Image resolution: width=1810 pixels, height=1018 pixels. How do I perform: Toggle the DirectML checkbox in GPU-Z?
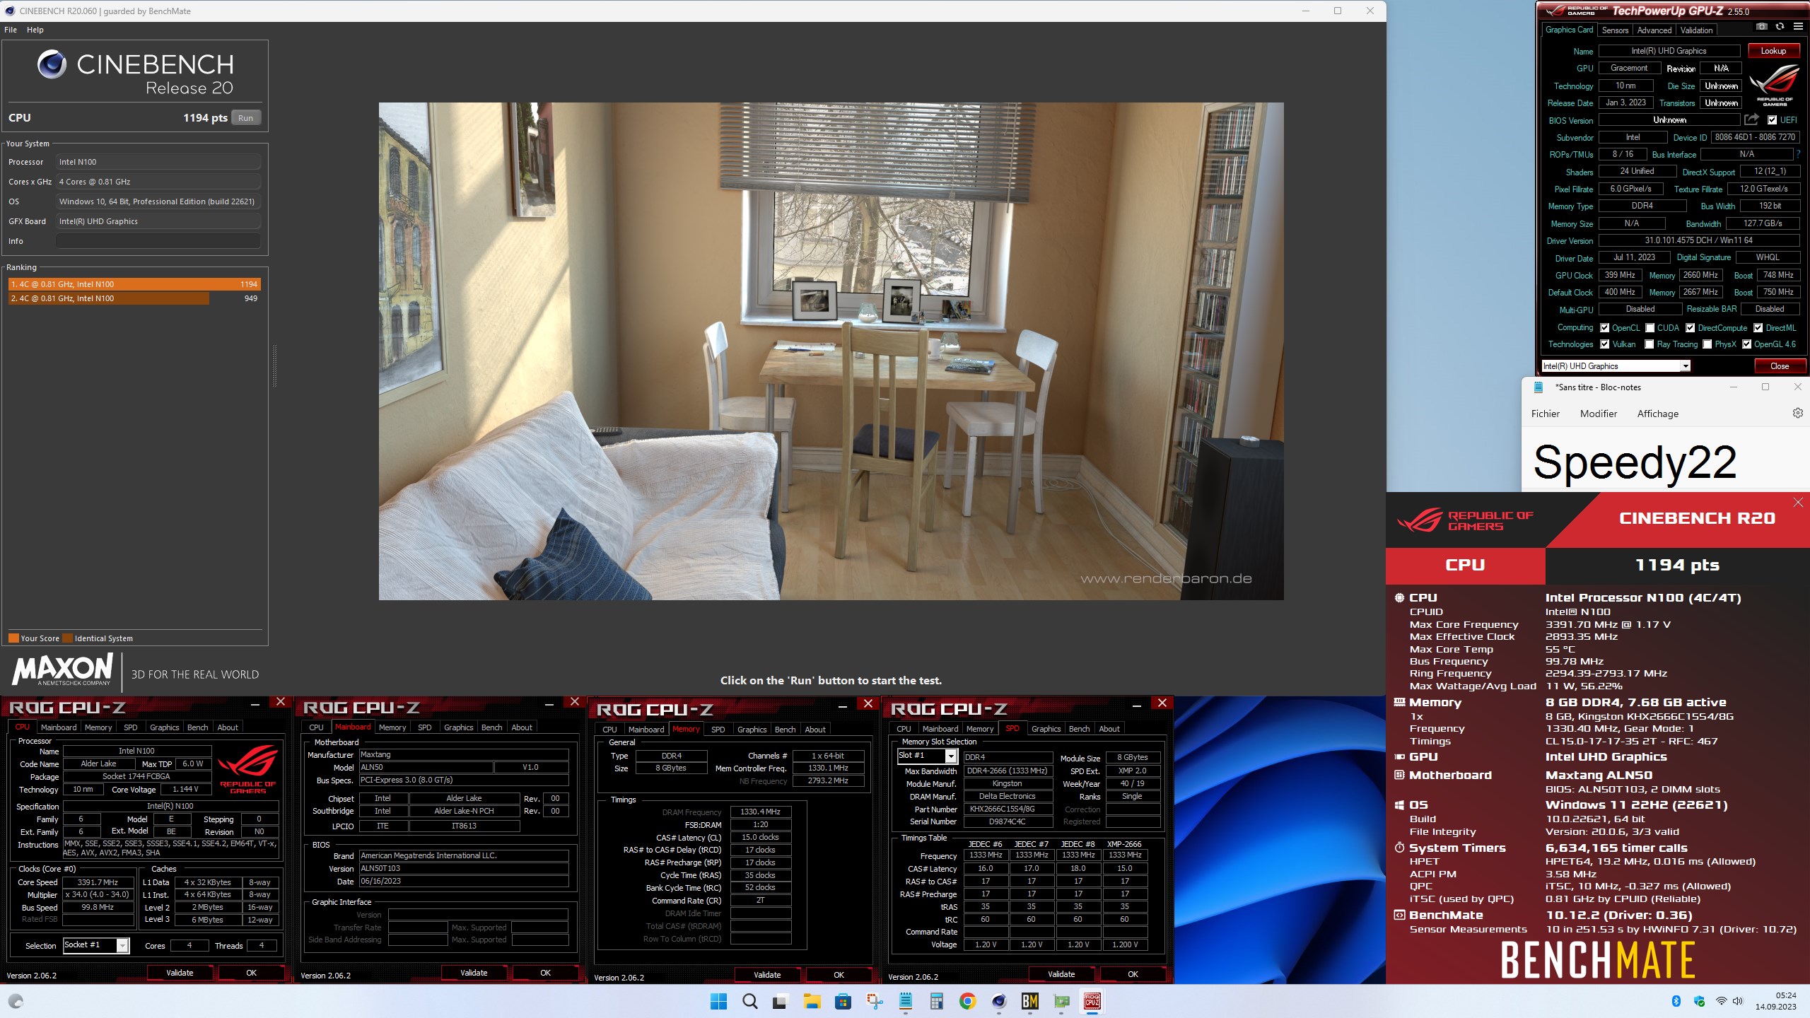coord(1758,328)
